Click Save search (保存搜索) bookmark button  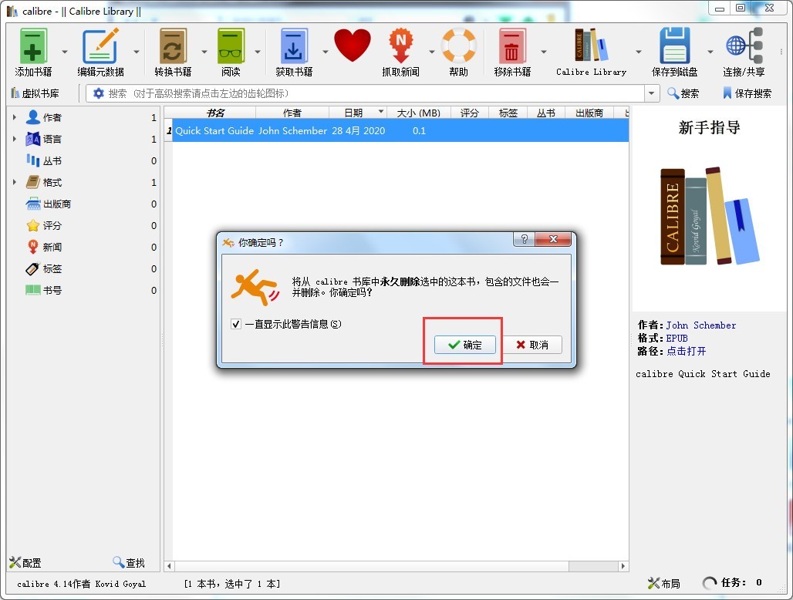[x=747, y=93]
